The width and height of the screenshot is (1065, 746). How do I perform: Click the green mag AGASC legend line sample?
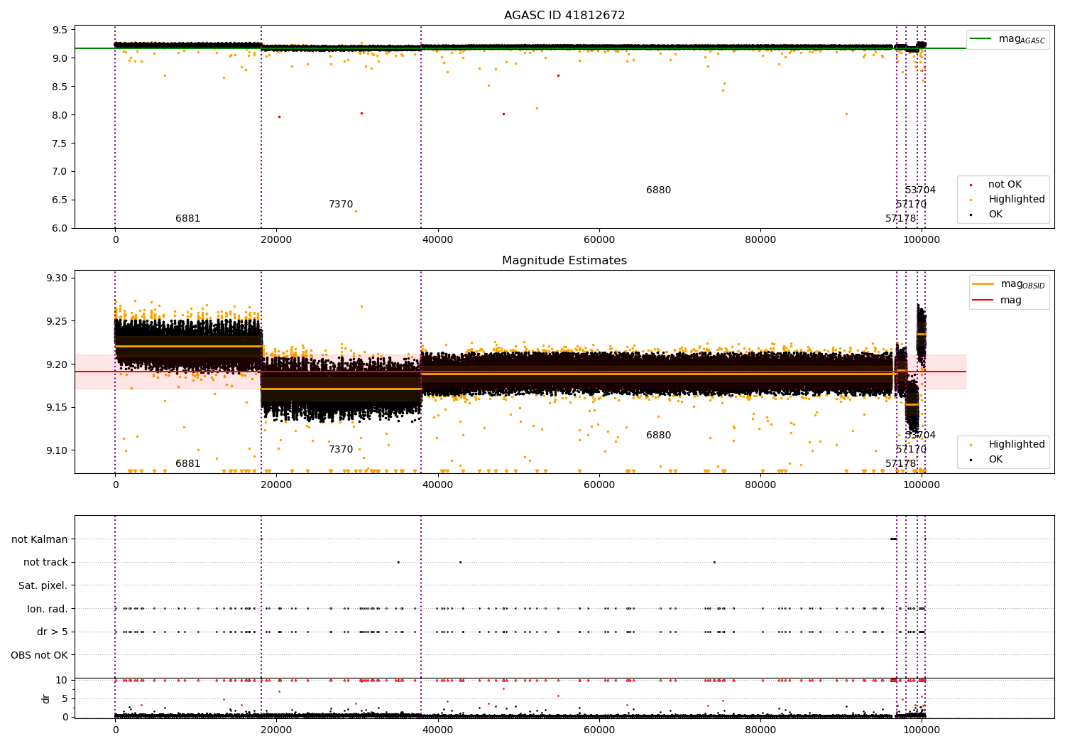[981, 39]
